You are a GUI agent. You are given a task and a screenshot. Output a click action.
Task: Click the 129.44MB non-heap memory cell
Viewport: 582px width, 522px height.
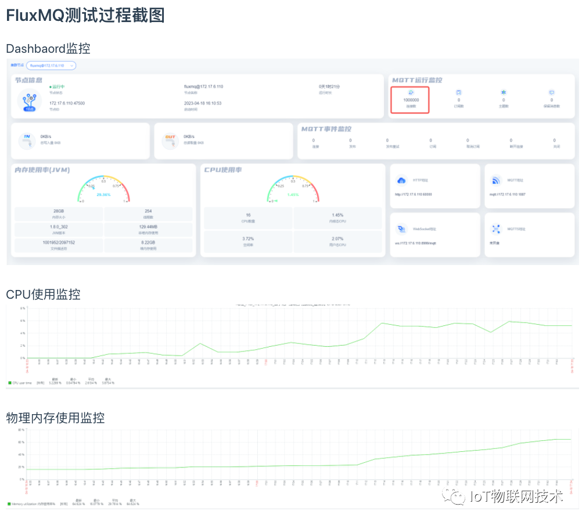tap(148, 230)
